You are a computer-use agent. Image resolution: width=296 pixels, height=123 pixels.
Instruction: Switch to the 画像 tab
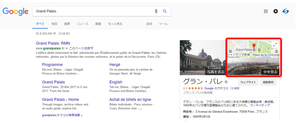67,24
